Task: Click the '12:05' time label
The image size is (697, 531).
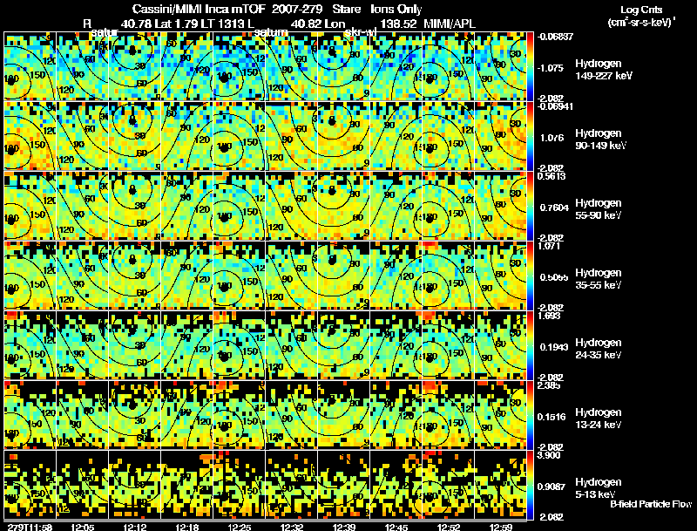Action: 82,527
